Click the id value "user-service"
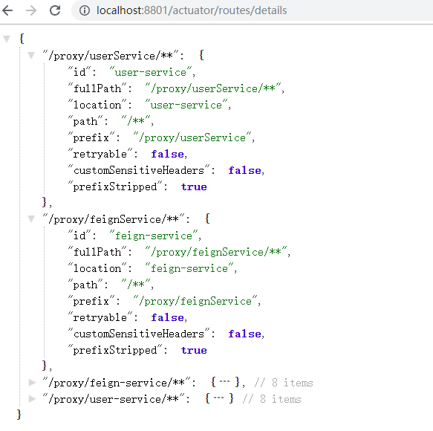Viewport: 433px width, 431px height. (151, 72)
